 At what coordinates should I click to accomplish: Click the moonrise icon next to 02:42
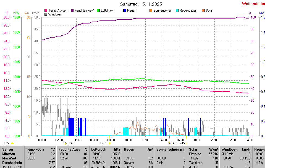pos(65,143)
